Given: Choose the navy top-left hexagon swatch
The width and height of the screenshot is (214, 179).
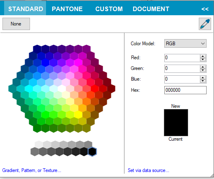Looking at the screenshot, I should coord(37,49).
